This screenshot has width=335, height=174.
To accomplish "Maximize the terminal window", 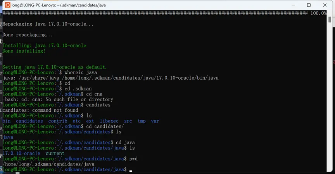I will click(309, 5).
